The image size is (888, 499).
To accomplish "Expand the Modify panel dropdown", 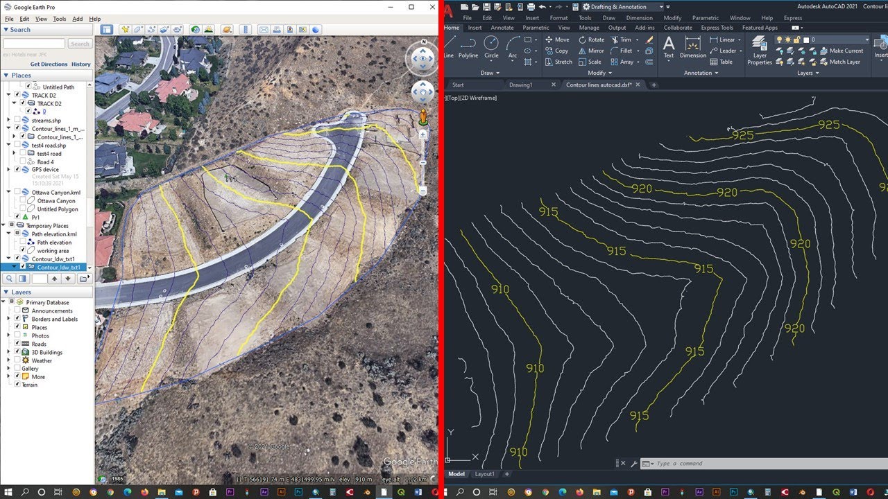I will click(x=600, y=73).
